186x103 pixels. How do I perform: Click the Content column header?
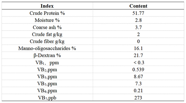coord(138,6)
